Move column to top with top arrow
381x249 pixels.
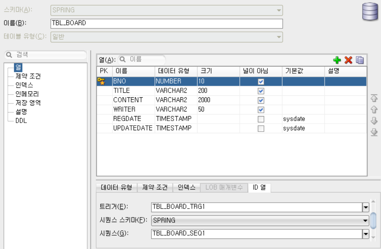(x=374, y=98)
